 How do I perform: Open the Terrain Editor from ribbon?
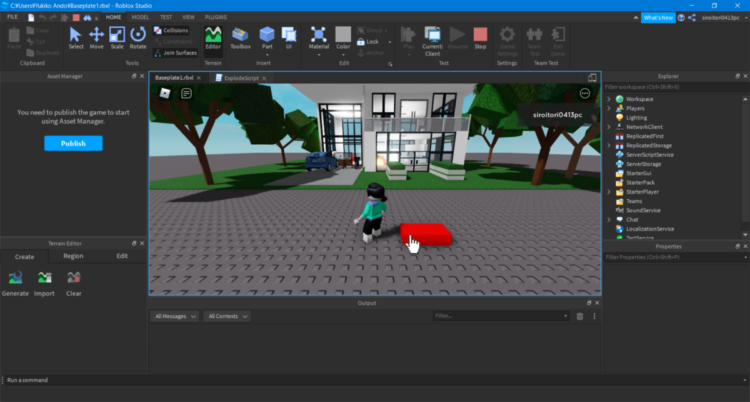213,37
